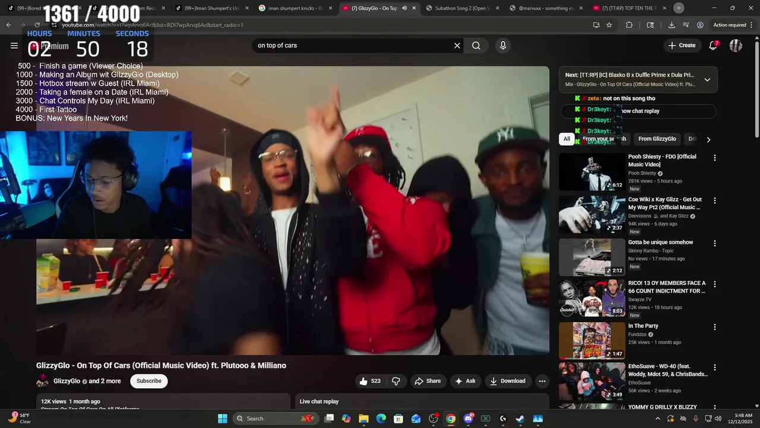Click GlizzyGlo channel avatar below the video

click(43, 381)
